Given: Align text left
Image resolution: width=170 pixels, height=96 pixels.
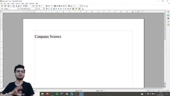Looking at the screenshot, I should (x=54, y=9).
